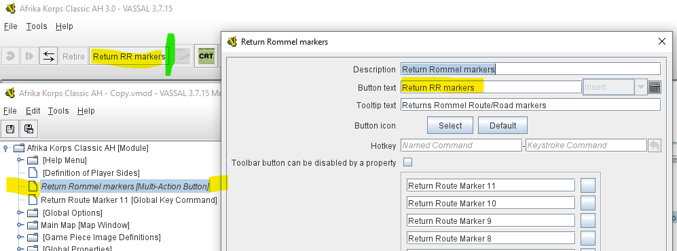Click blank button beside Return Route Marker 8

[588, 239]
